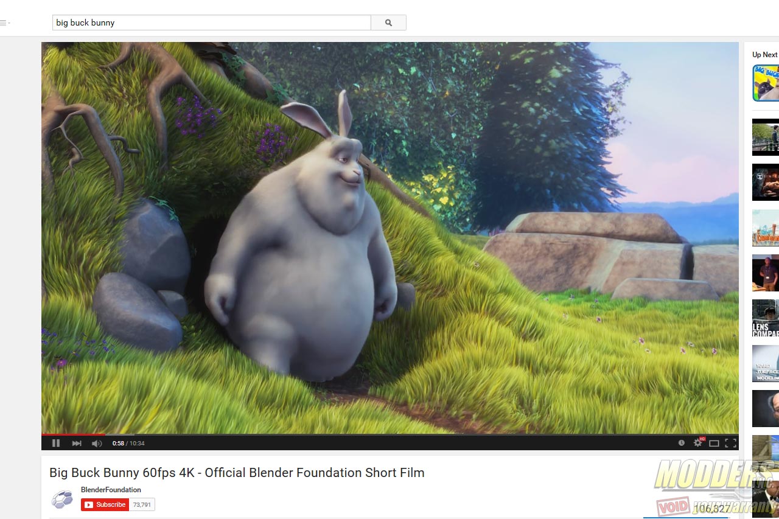The image size is (779, 519).
Task: Open the BlenderFoundation channel link
Action: point(111,490)
